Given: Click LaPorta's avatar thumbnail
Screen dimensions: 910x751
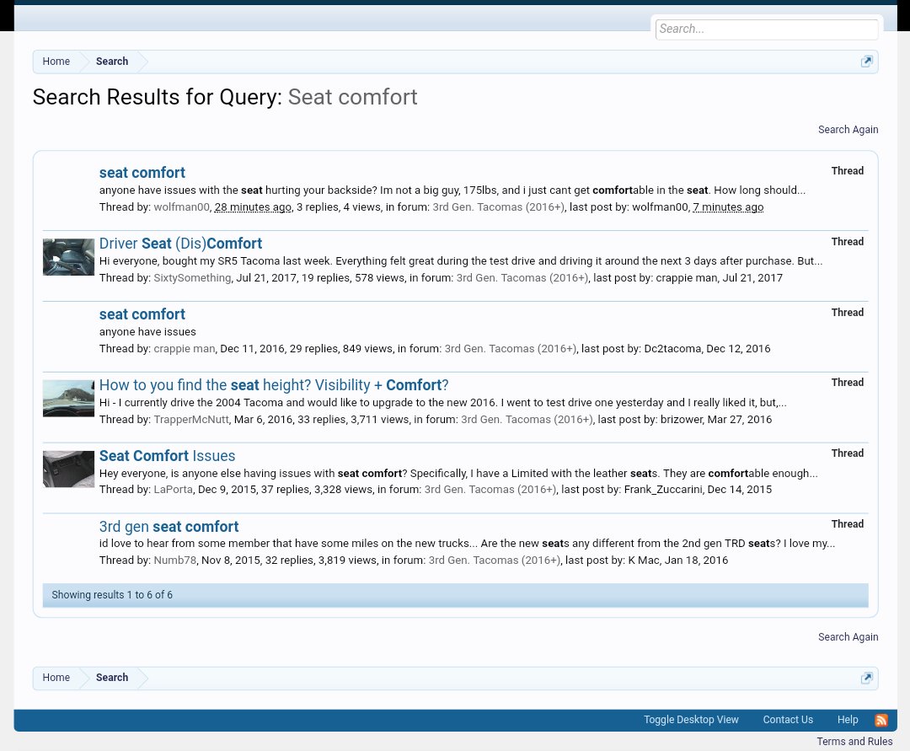Looking at the screenshot, I should point(68,469).
